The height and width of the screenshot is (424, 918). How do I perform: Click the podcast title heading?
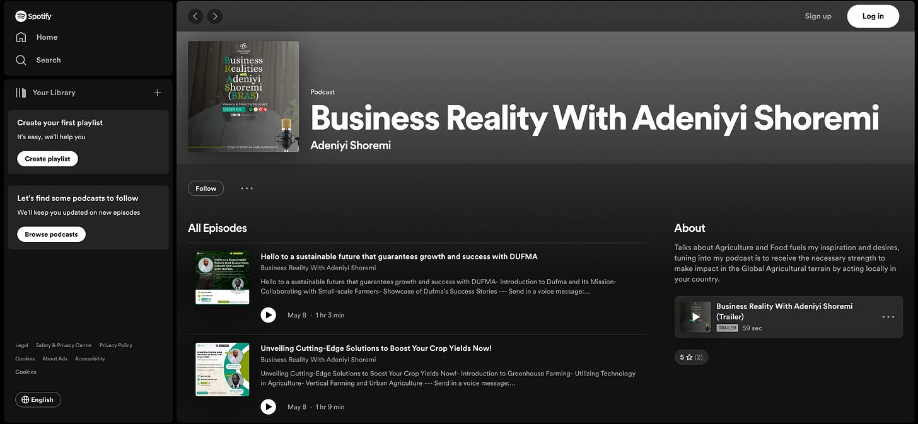click(x=595, y=118)
